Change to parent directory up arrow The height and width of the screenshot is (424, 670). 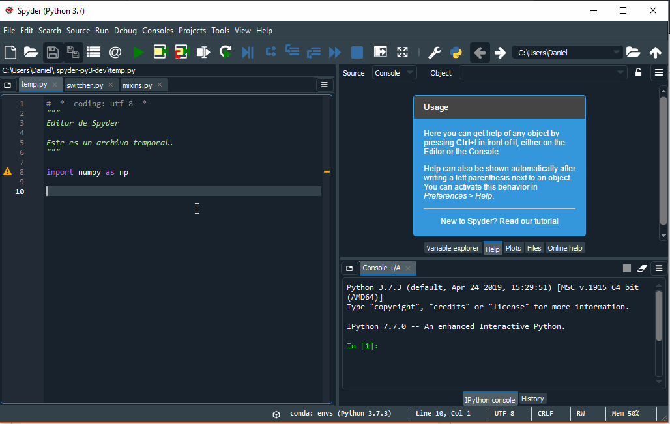click(x=656, y=53)
